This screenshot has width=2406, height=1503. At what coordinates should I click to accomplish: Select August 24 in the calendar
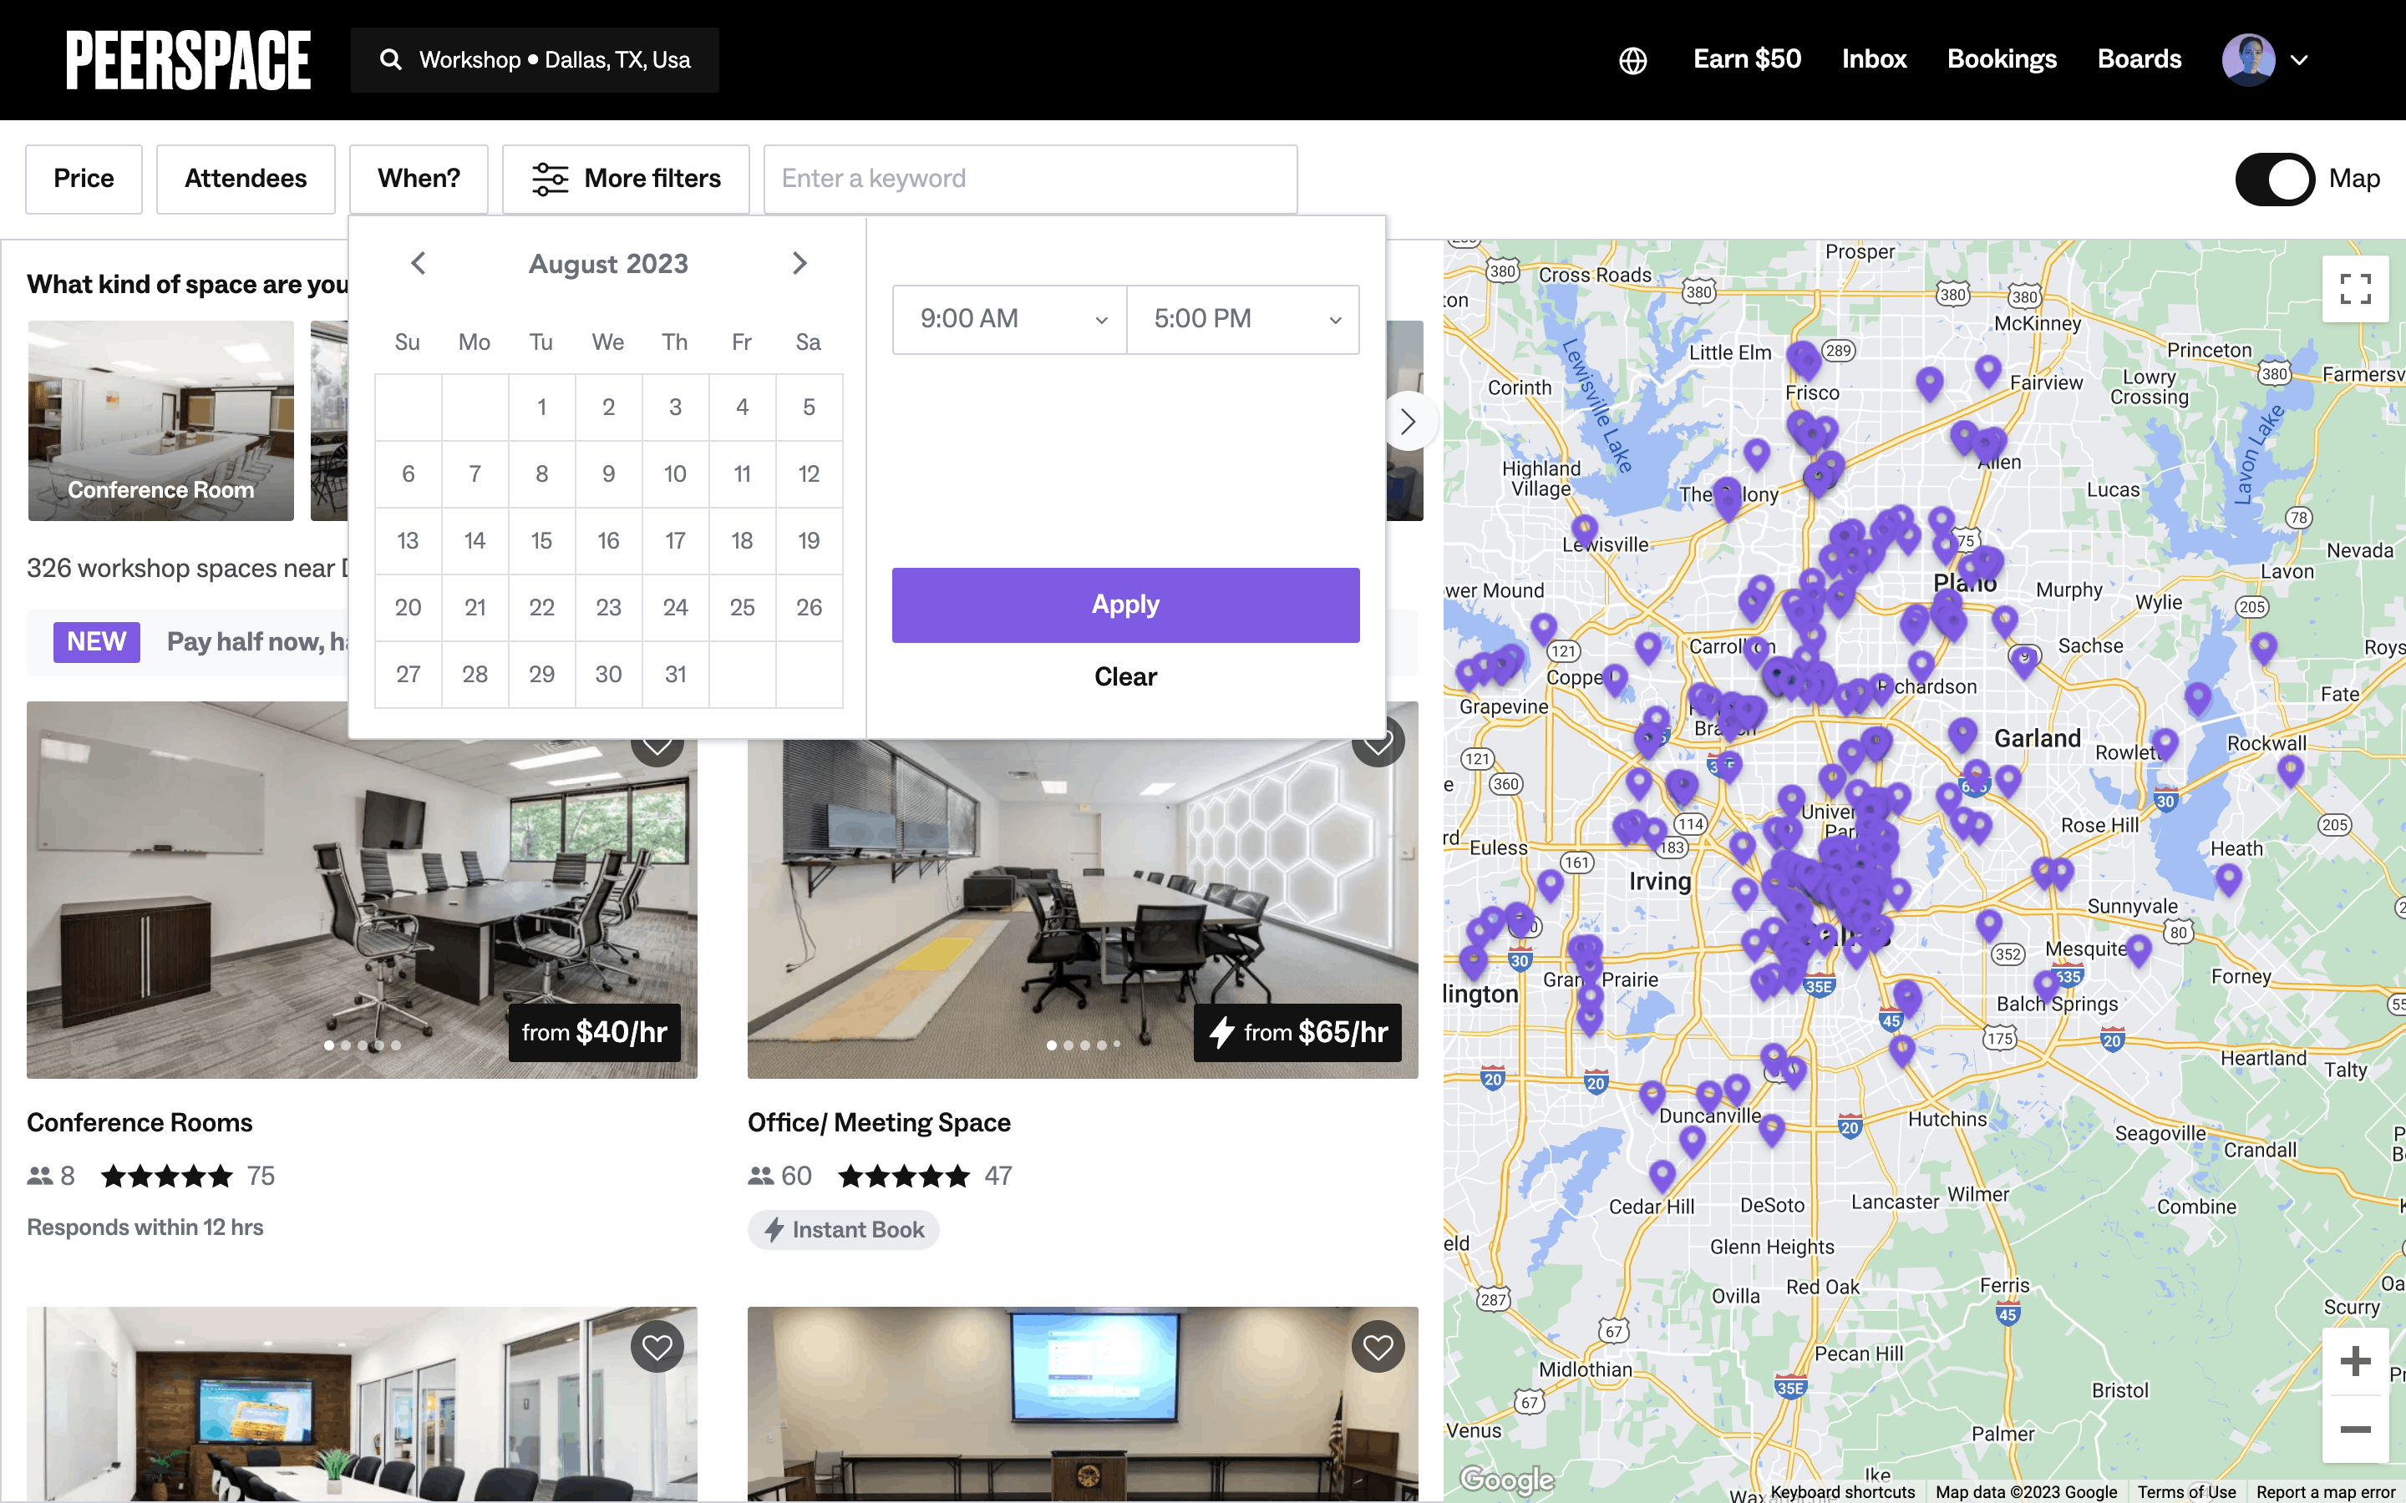675,607
